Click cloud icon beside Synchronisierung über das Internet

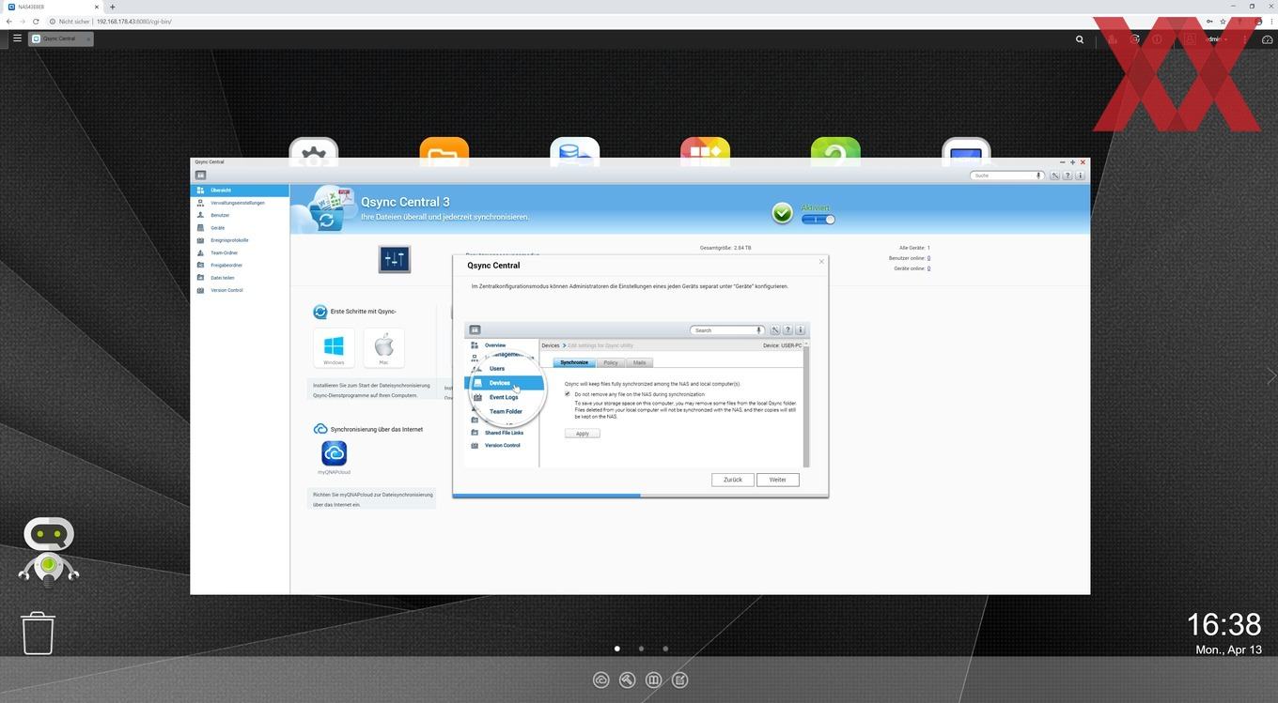[320, 429]
